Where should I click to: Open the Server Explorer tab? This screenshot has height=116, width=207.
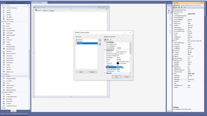pos(5,111)
